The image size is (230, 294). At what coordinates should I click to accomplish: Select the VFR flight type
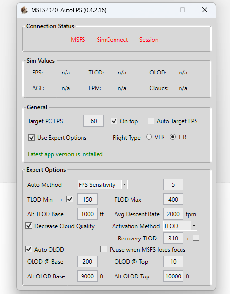click(x=149, y=137)
